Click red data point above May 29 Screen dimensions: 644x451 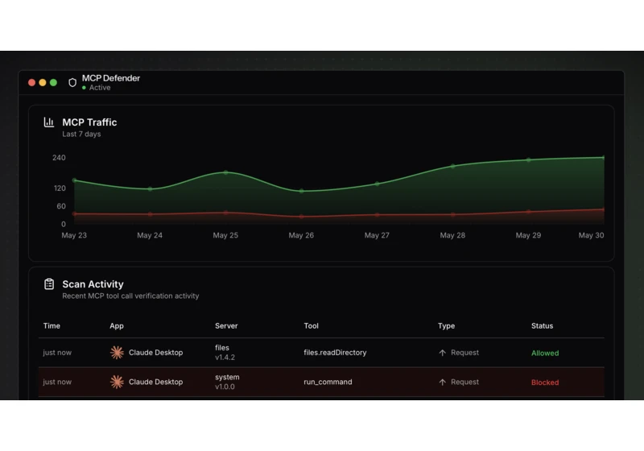[529, 212]
